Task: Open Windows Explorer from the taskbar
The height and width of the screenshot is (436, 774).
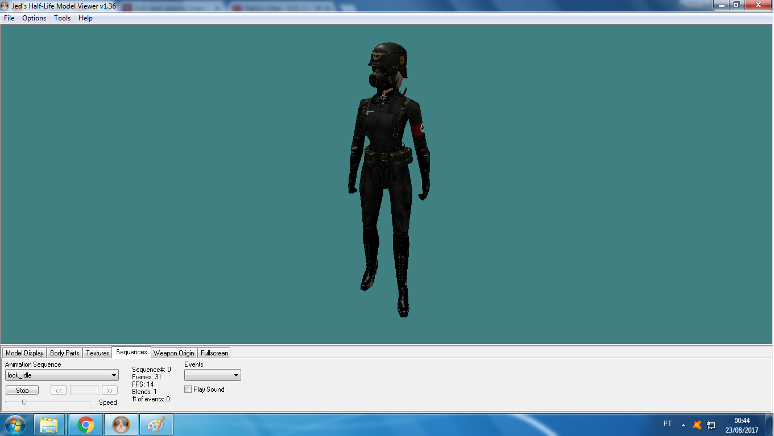Action: (x=49, y=425)
